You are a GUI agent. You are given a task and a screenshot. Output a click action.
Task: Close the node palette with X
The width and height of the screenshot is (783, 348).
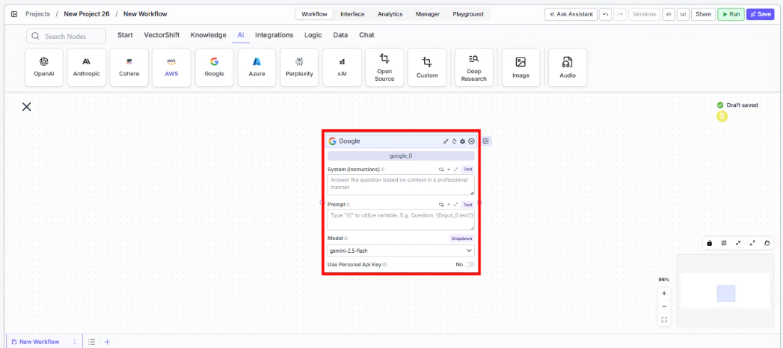click(26, 107)
